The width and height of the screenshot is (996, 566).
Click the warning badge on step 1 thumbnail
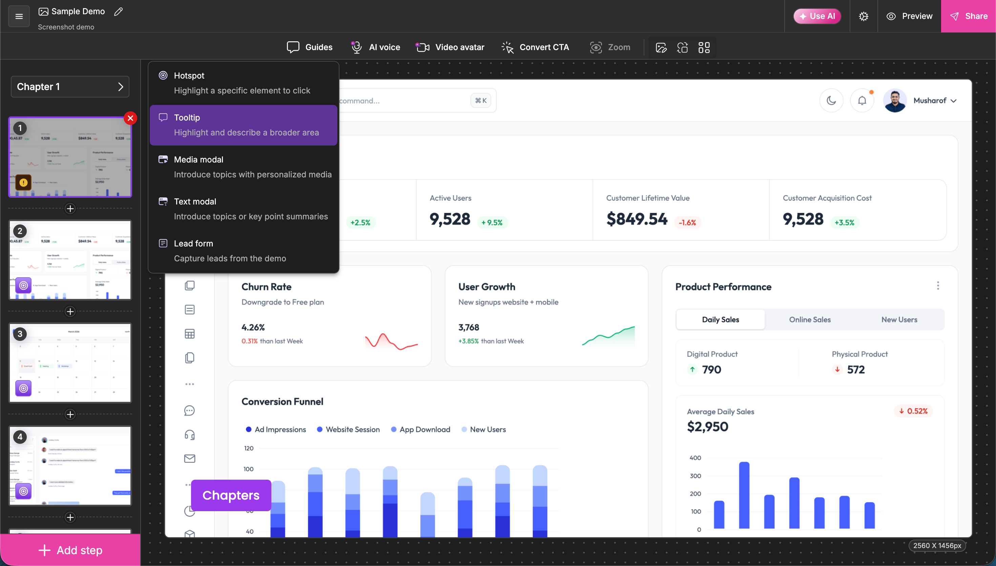23,182
